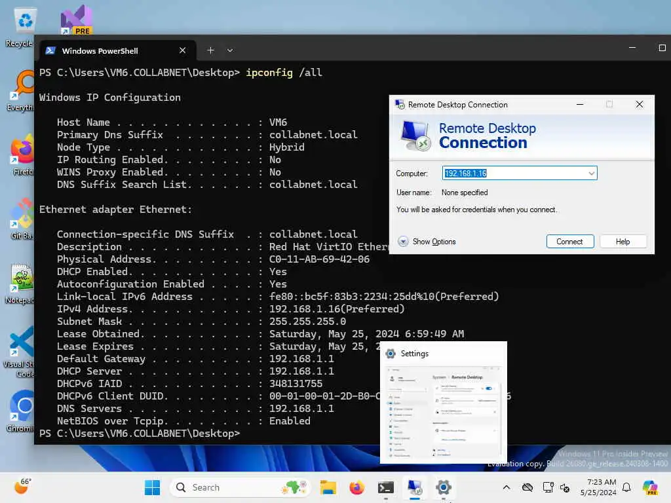The height and width of the screenshot is (503, 671).
Task: Open the weather widget showing 66°
Action: 22,487
